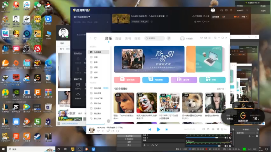Focus the music search input field

coord(154,38)
